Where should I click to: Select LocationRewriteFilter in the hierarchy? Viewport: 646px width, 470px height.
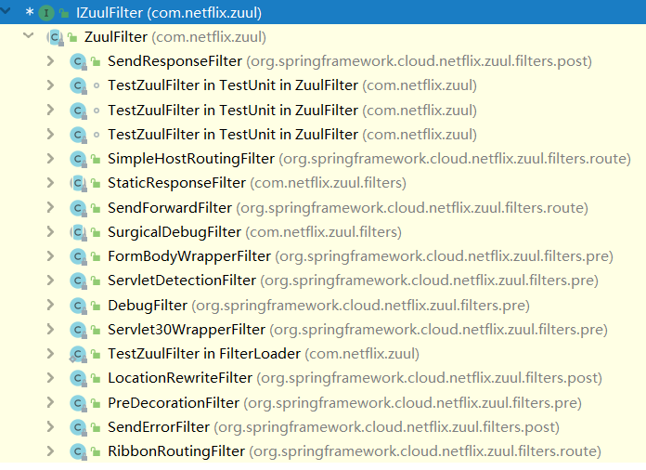[x=180, y=378]
